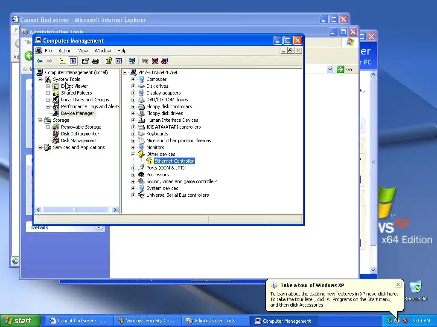Expand Local Users and Groups node
The image size is (437, 327).
click(x=48, y=100)
